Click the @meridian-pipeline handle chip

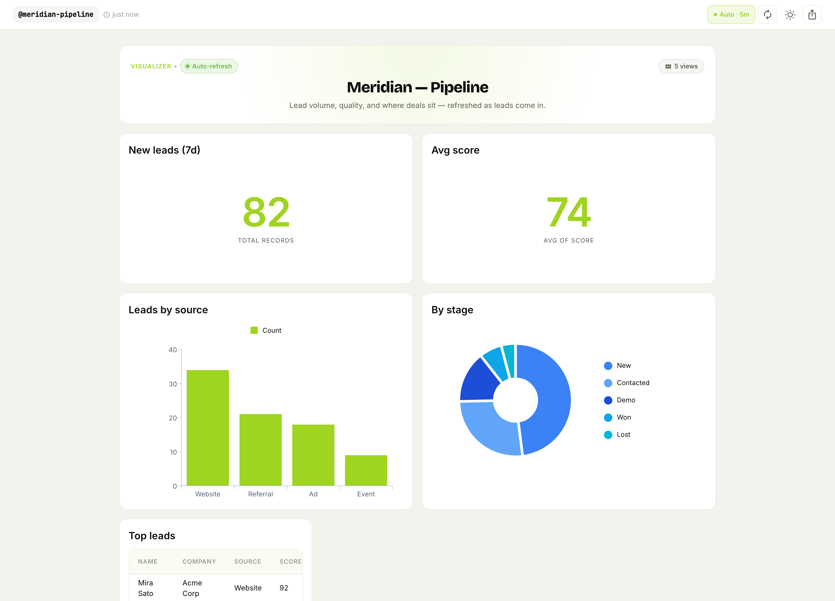pyautogui.click(x=56, y=14)
